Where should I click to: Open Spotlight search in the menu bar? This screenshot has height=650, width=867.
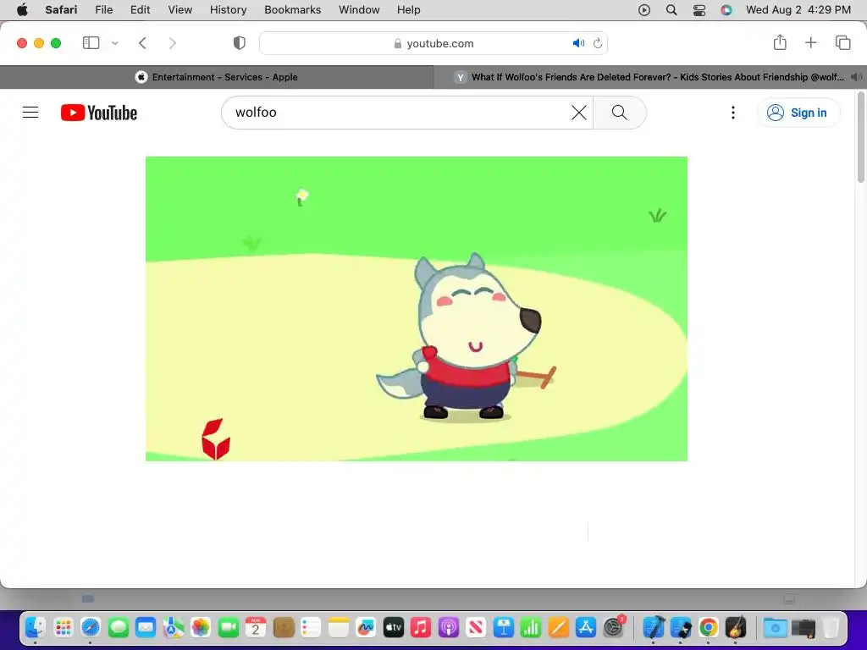click(671, 10)
